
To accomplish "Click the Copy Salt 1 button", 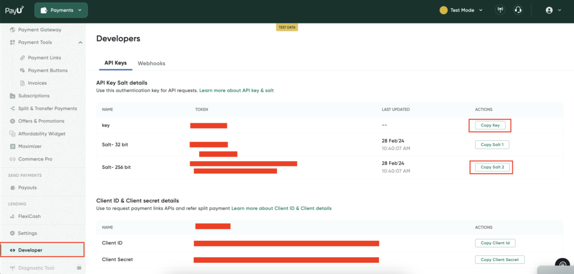I will point(492,144).
